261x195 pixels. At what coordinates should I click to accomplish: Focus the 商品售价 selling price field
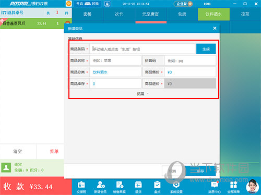tap(190, 72)
